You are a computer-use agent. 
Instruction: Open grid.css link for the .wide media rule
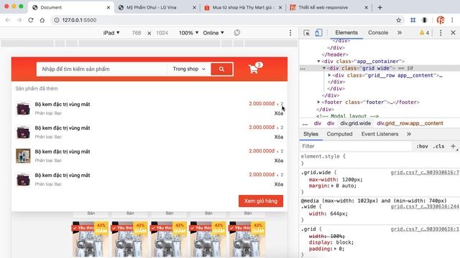click(425, 207)
